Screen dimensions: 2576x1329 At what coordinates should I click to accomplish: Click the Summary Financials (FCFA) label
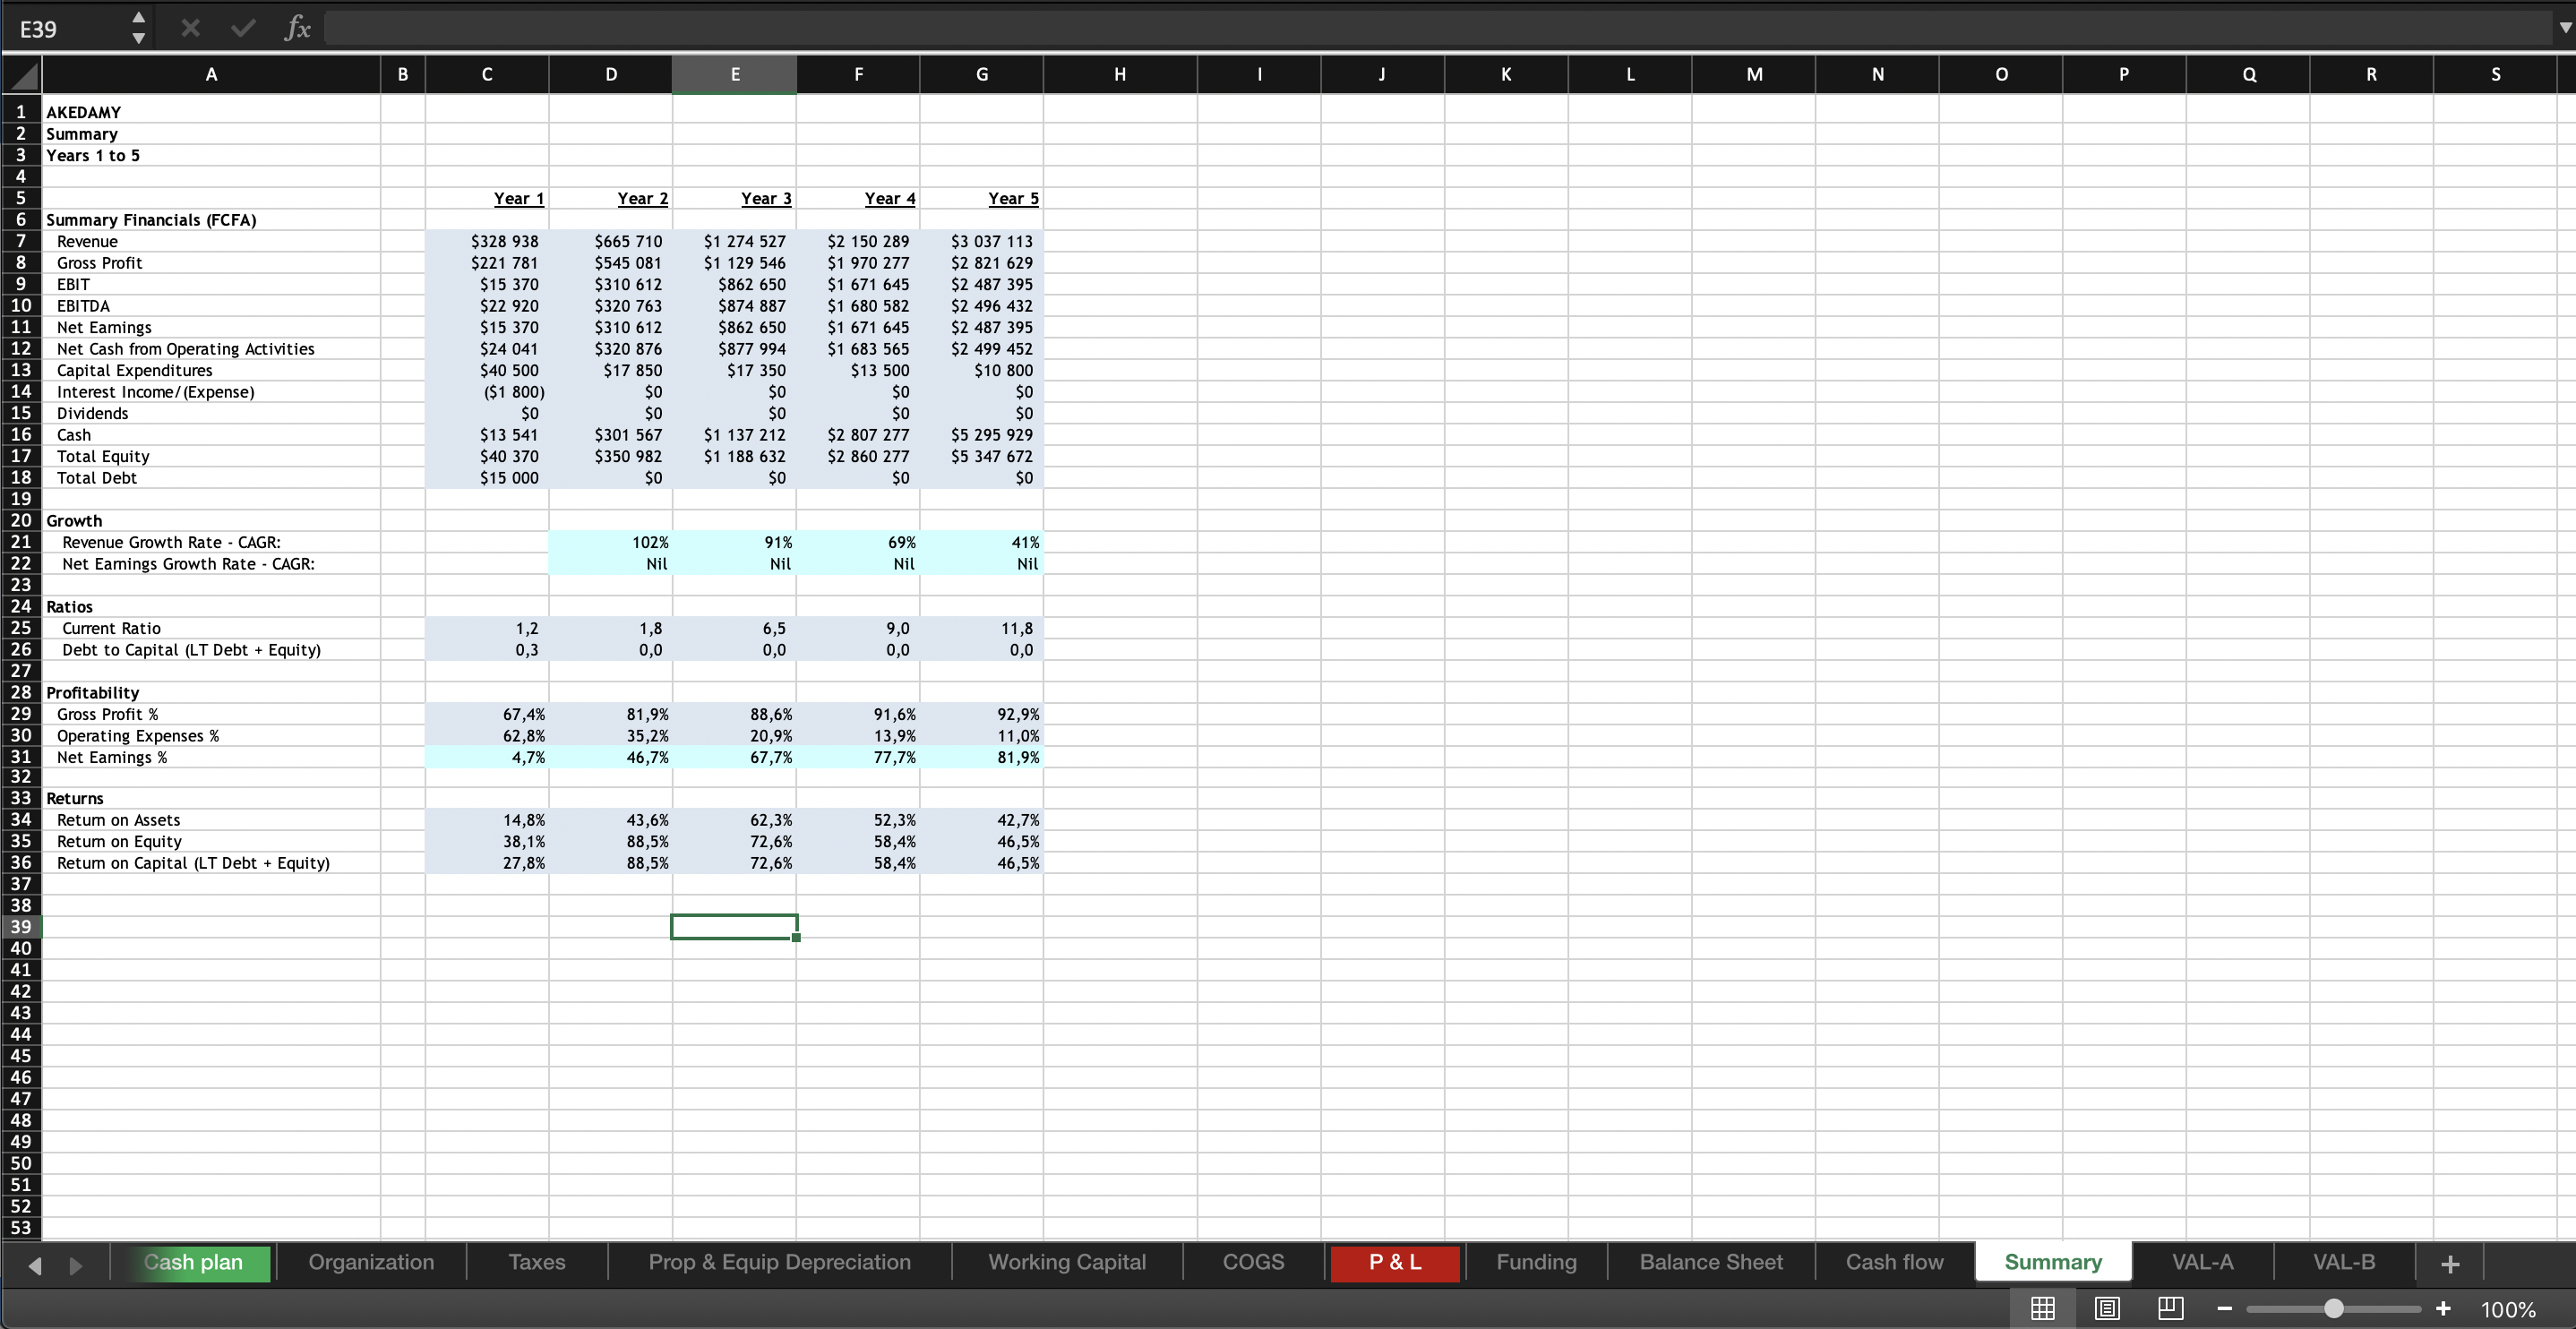(151, 220)
